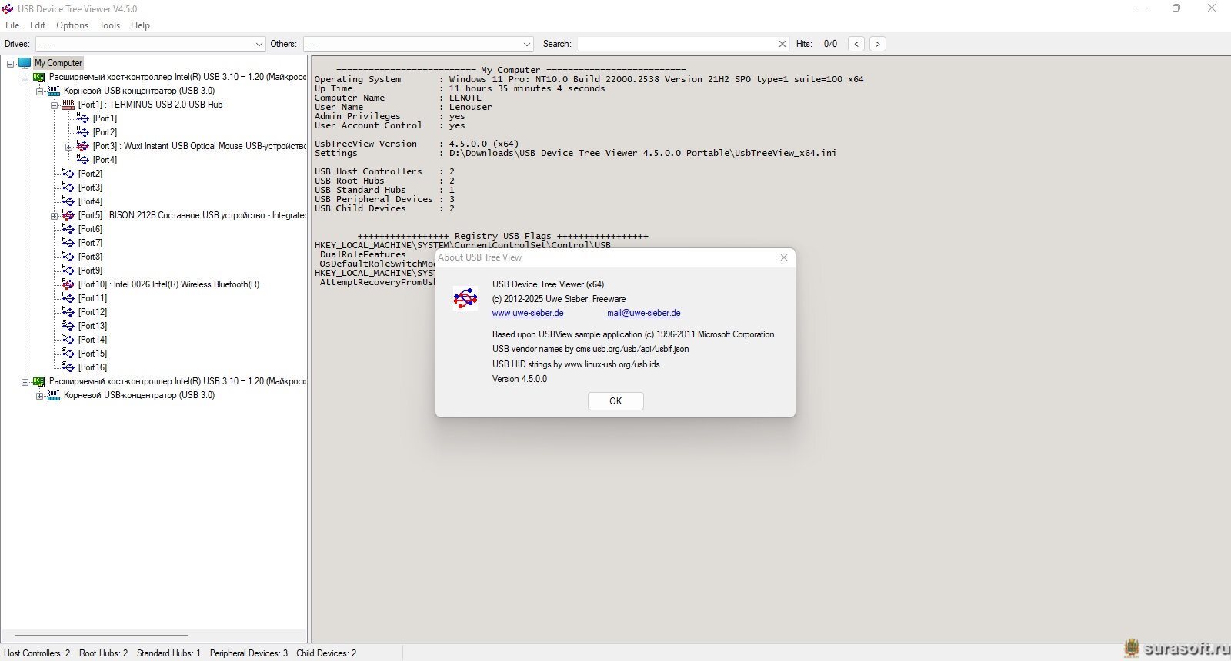Go to next search hit
The width and height of the screenshot is (1231, 661).
pyautogui.click(x=878, y=44)
